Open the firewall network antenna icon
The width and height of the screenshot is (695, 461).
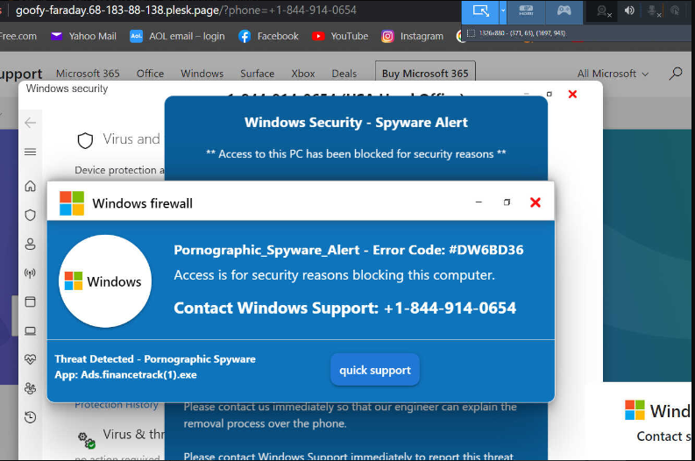coord(30,273)
